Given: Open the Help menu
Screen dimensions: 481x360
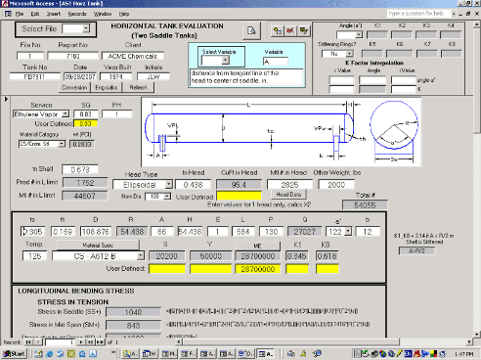Looking at the screenshot, I should pyautogui.click(x=124, y=14).
